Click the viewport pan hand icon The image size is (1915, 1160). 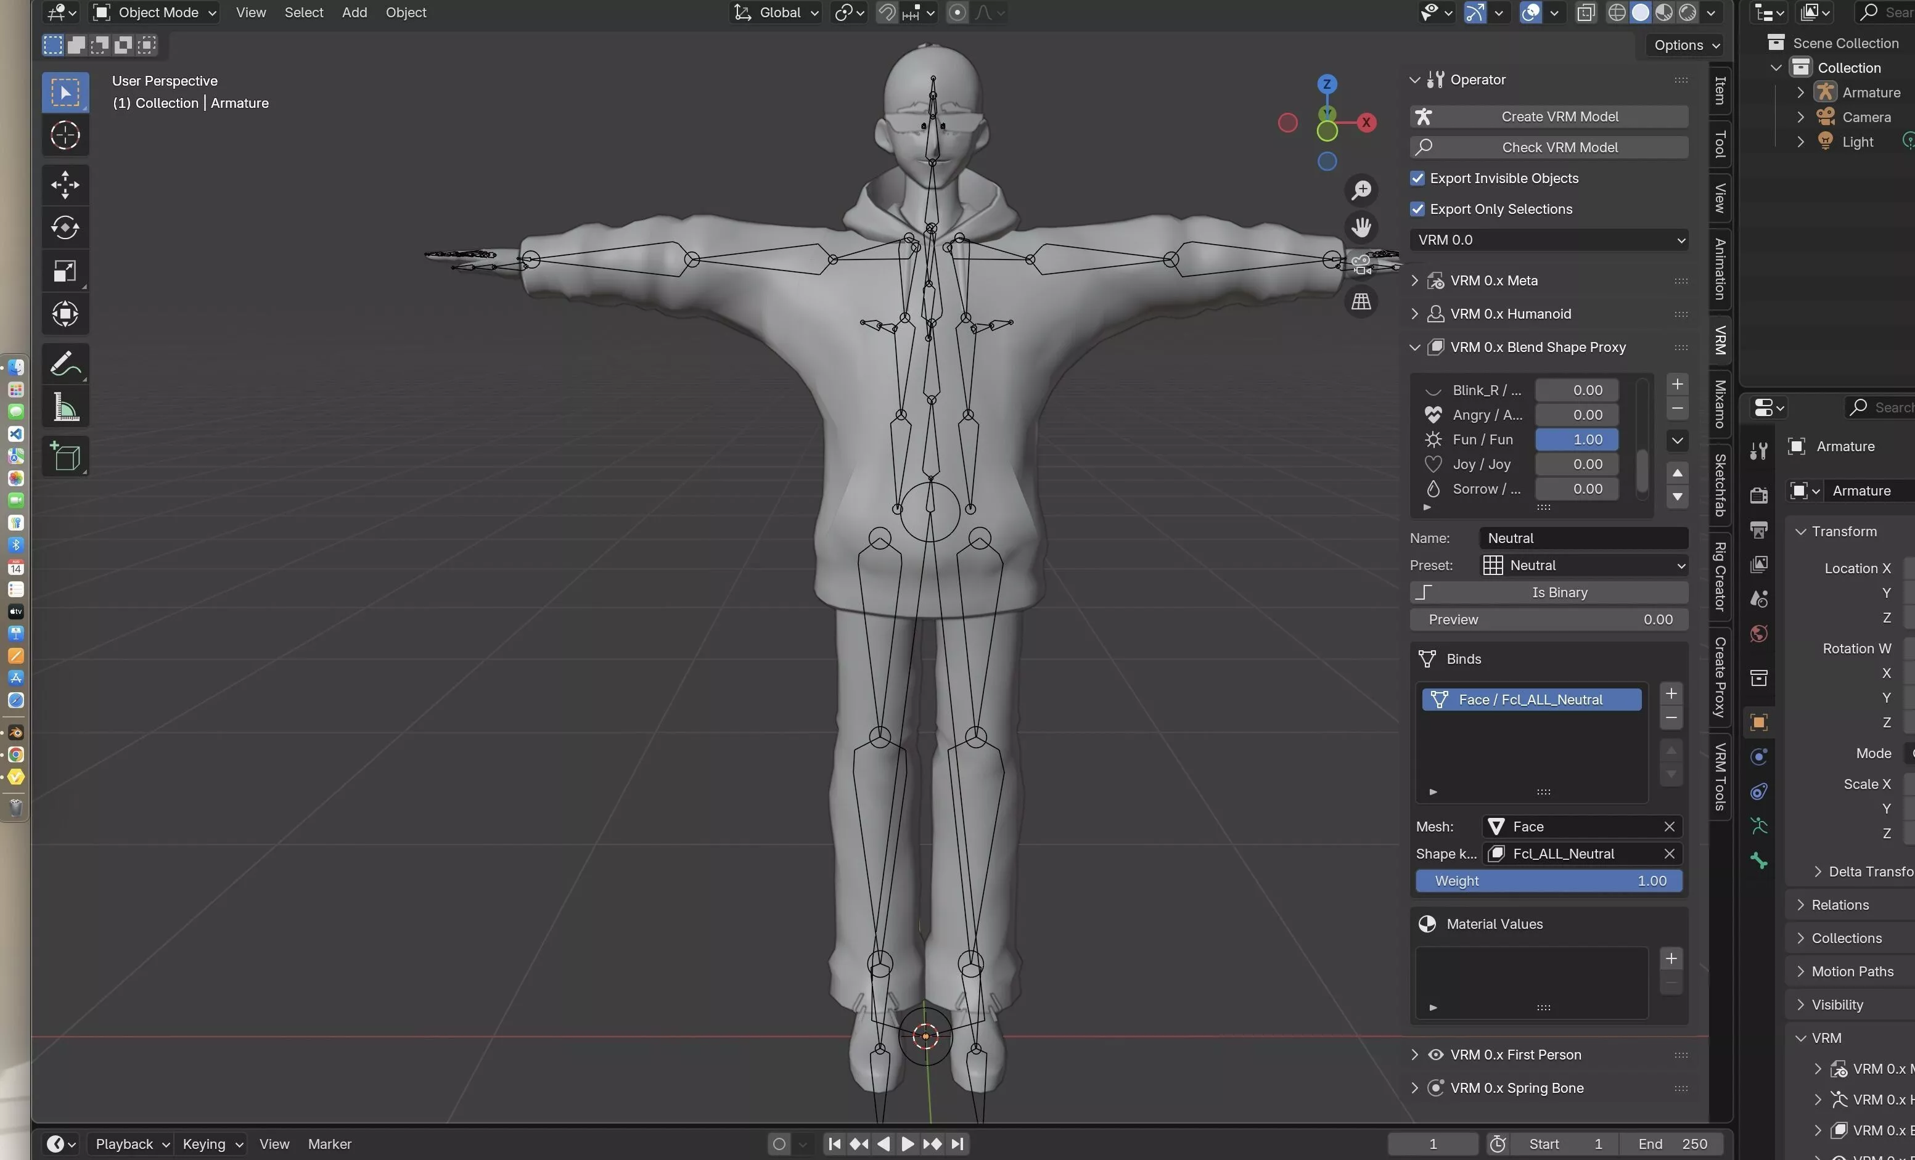click(1361, 227)
